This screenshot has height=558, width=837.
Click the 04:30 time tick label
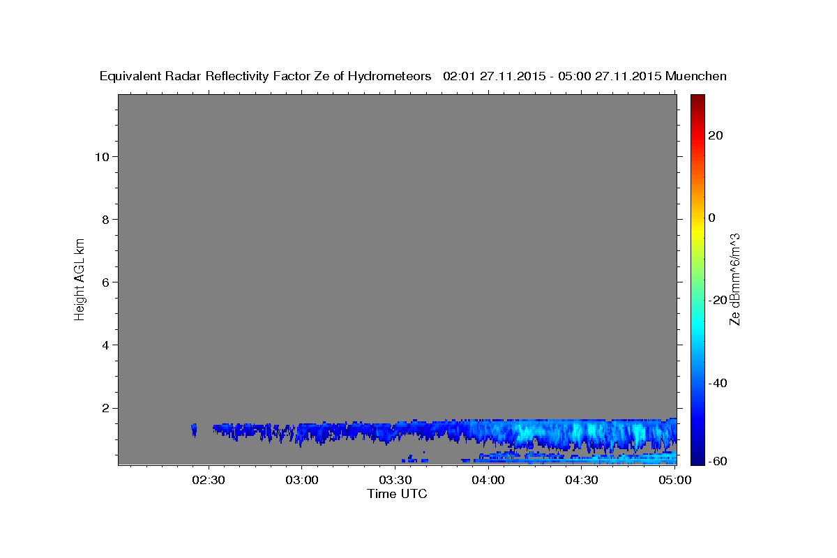[x=581, y=481]
